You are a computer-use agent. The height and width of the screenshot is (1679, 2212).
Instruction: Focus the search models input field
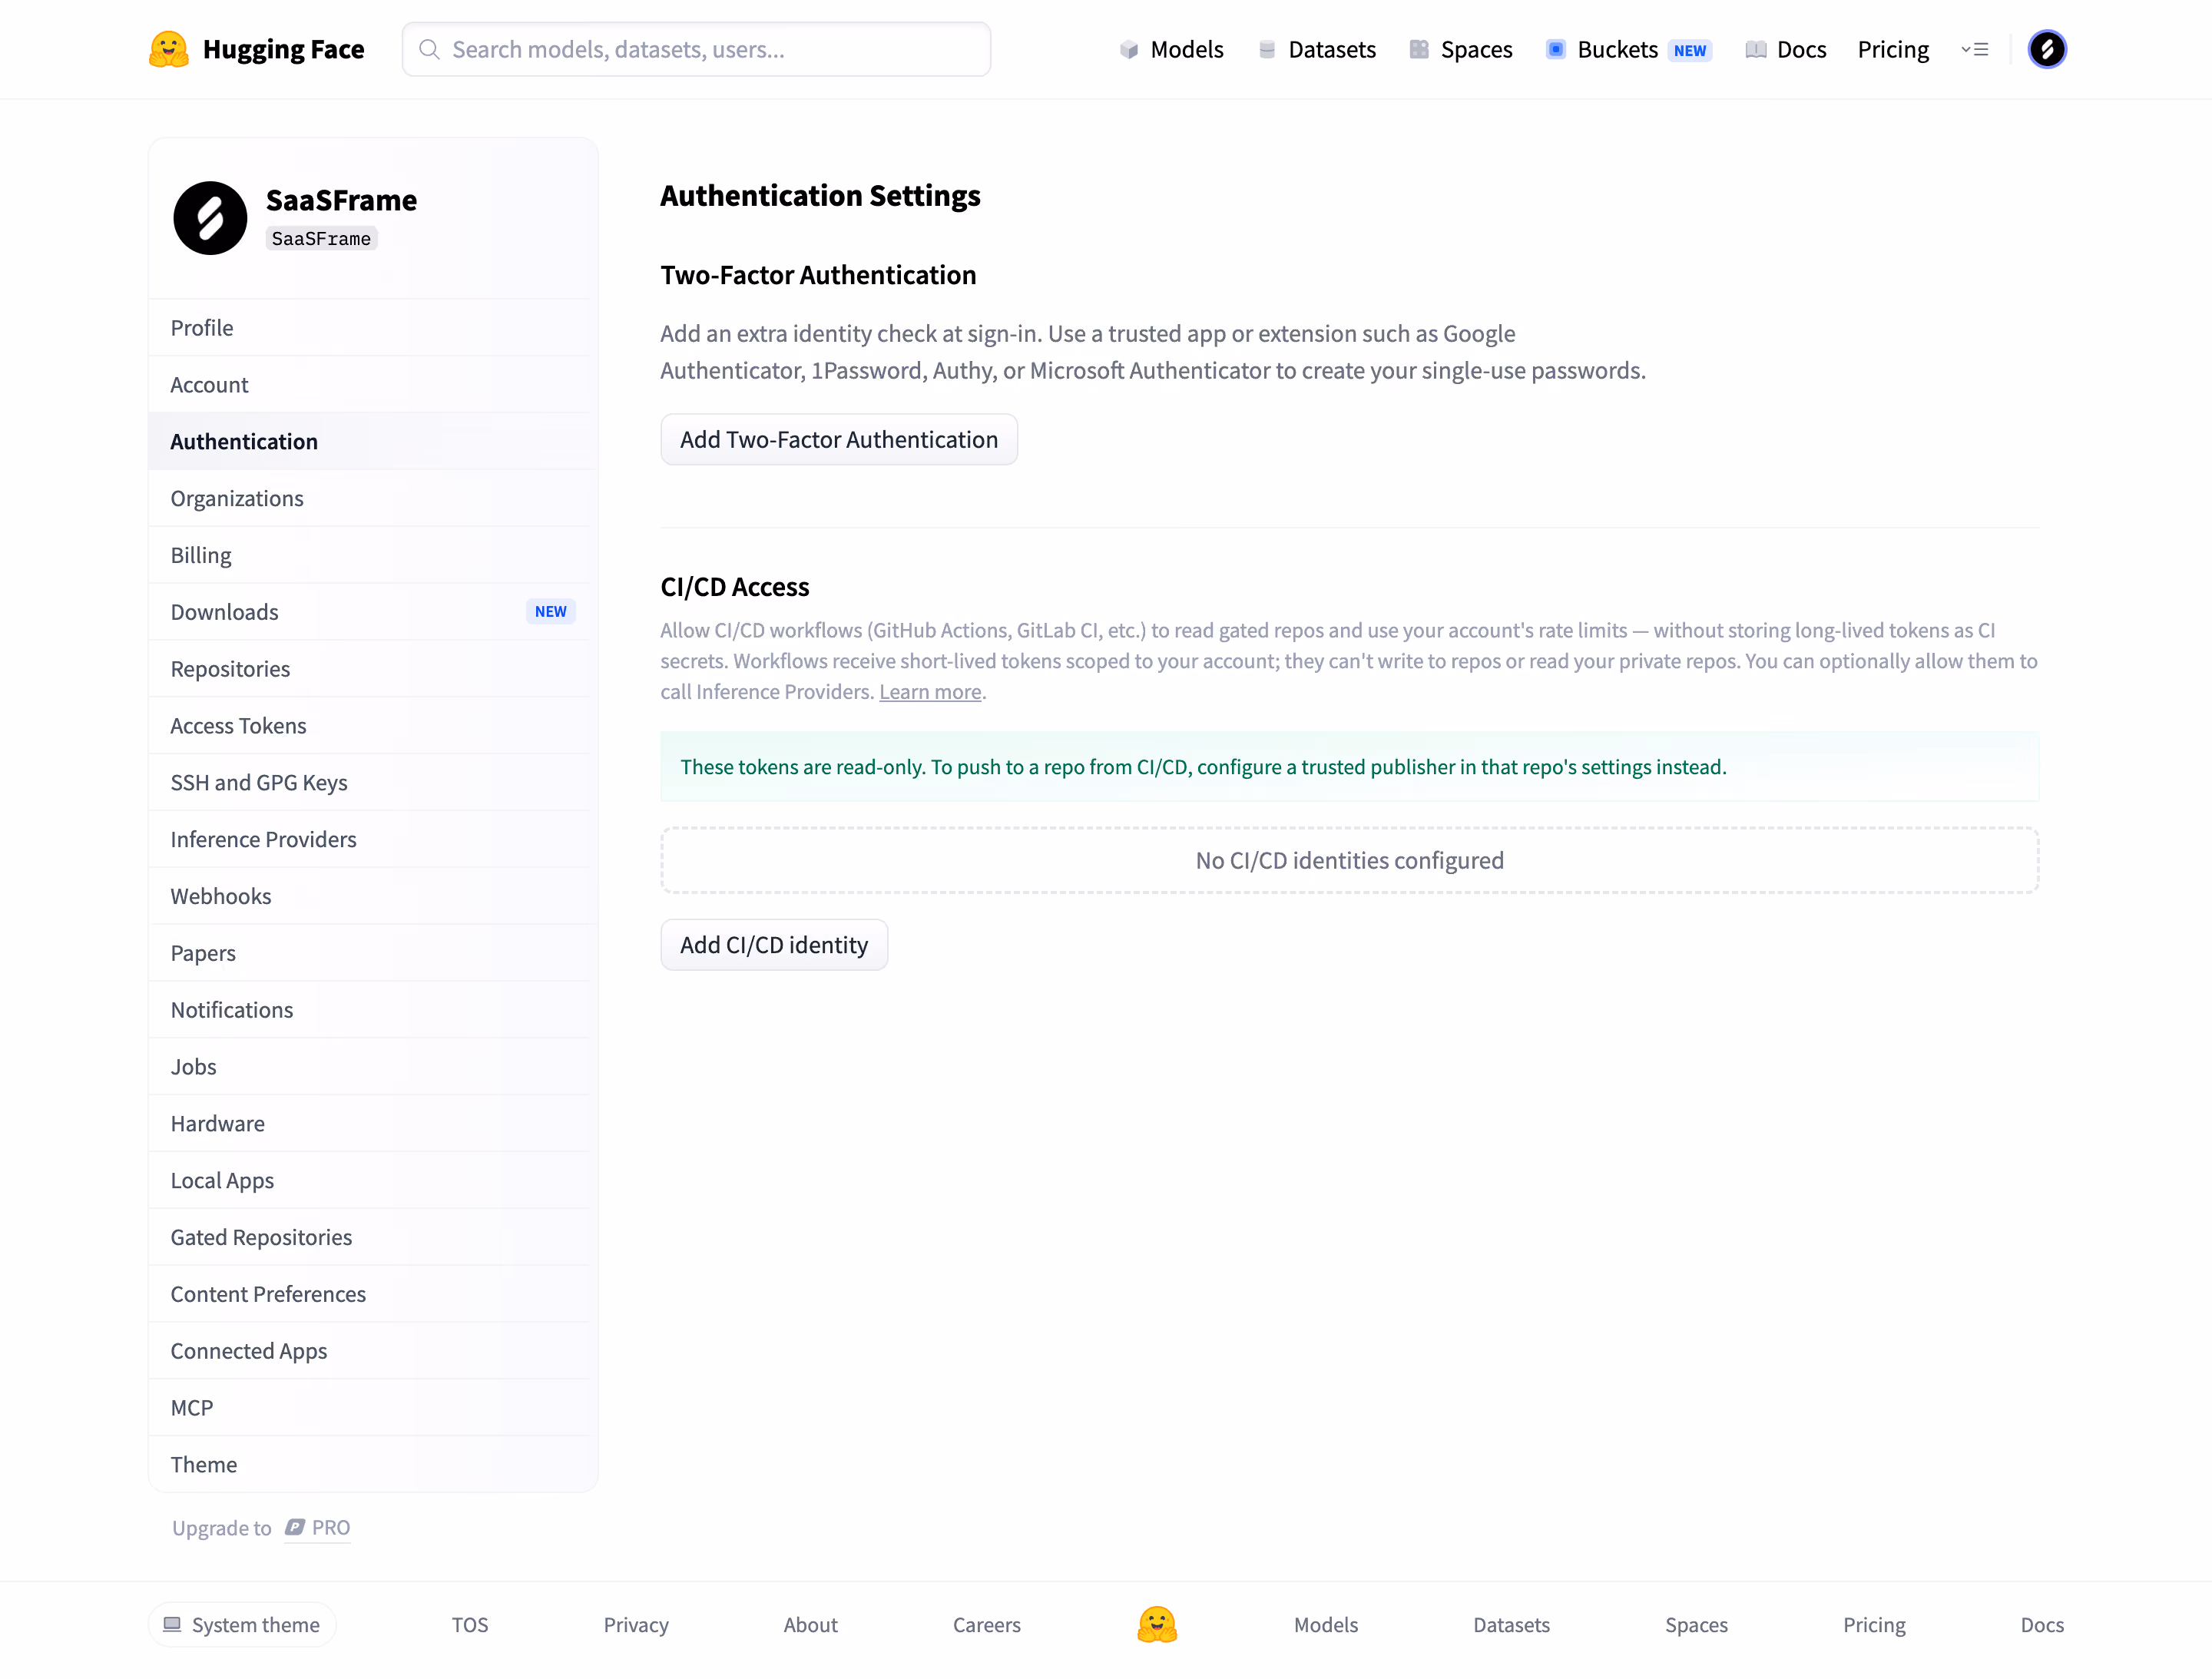(696, 49)
